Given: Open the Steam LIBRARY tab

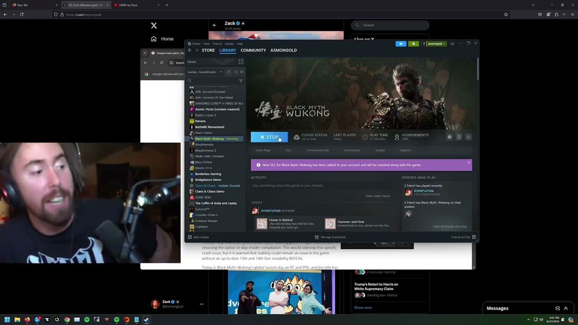Looking at the screenshot, I should (x=228, y=50).
